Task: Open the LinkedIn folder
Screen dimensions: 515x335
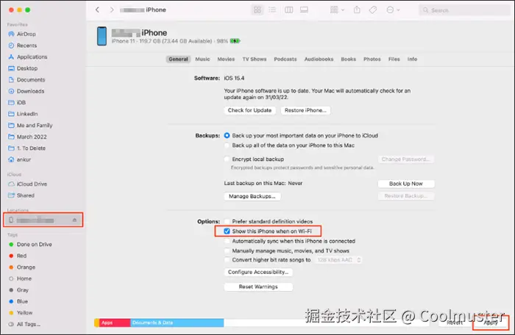Action: click(23, 114)
